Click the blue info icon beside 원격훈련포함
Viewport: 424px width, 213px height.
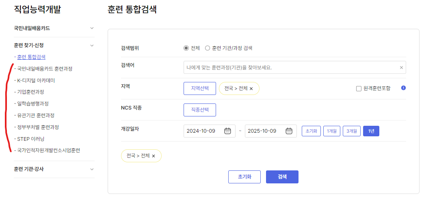(403, 88)
